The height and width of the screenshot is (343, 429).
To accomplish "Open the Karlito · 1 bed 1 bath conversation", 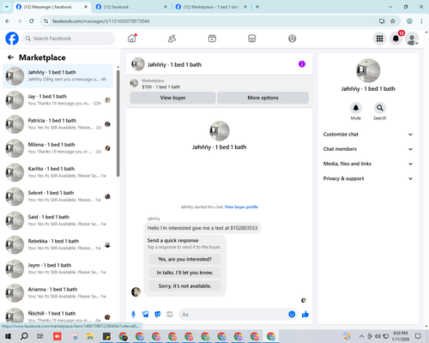I will pos(57,172).
